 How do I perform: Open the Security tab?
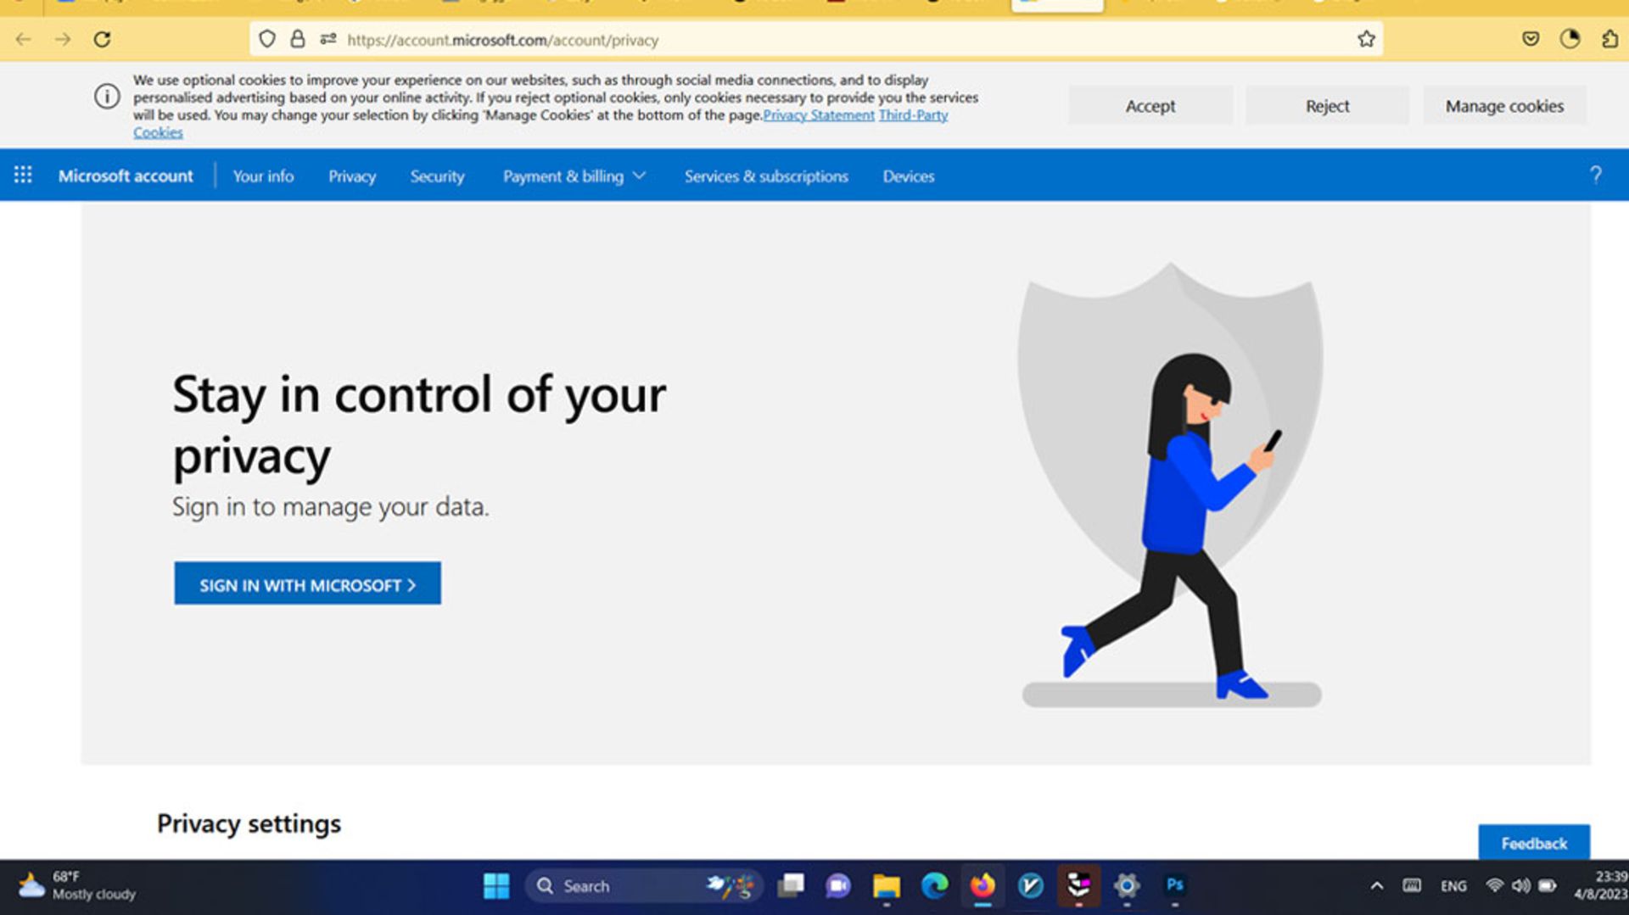coord(437,176)
